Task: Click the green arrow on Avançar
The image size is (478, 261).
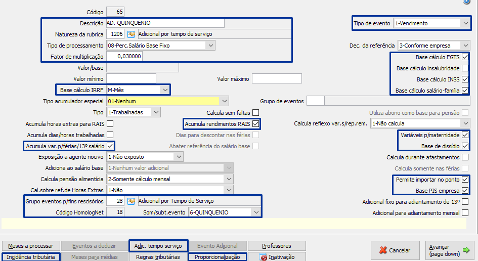Action: tap(465, 250)
